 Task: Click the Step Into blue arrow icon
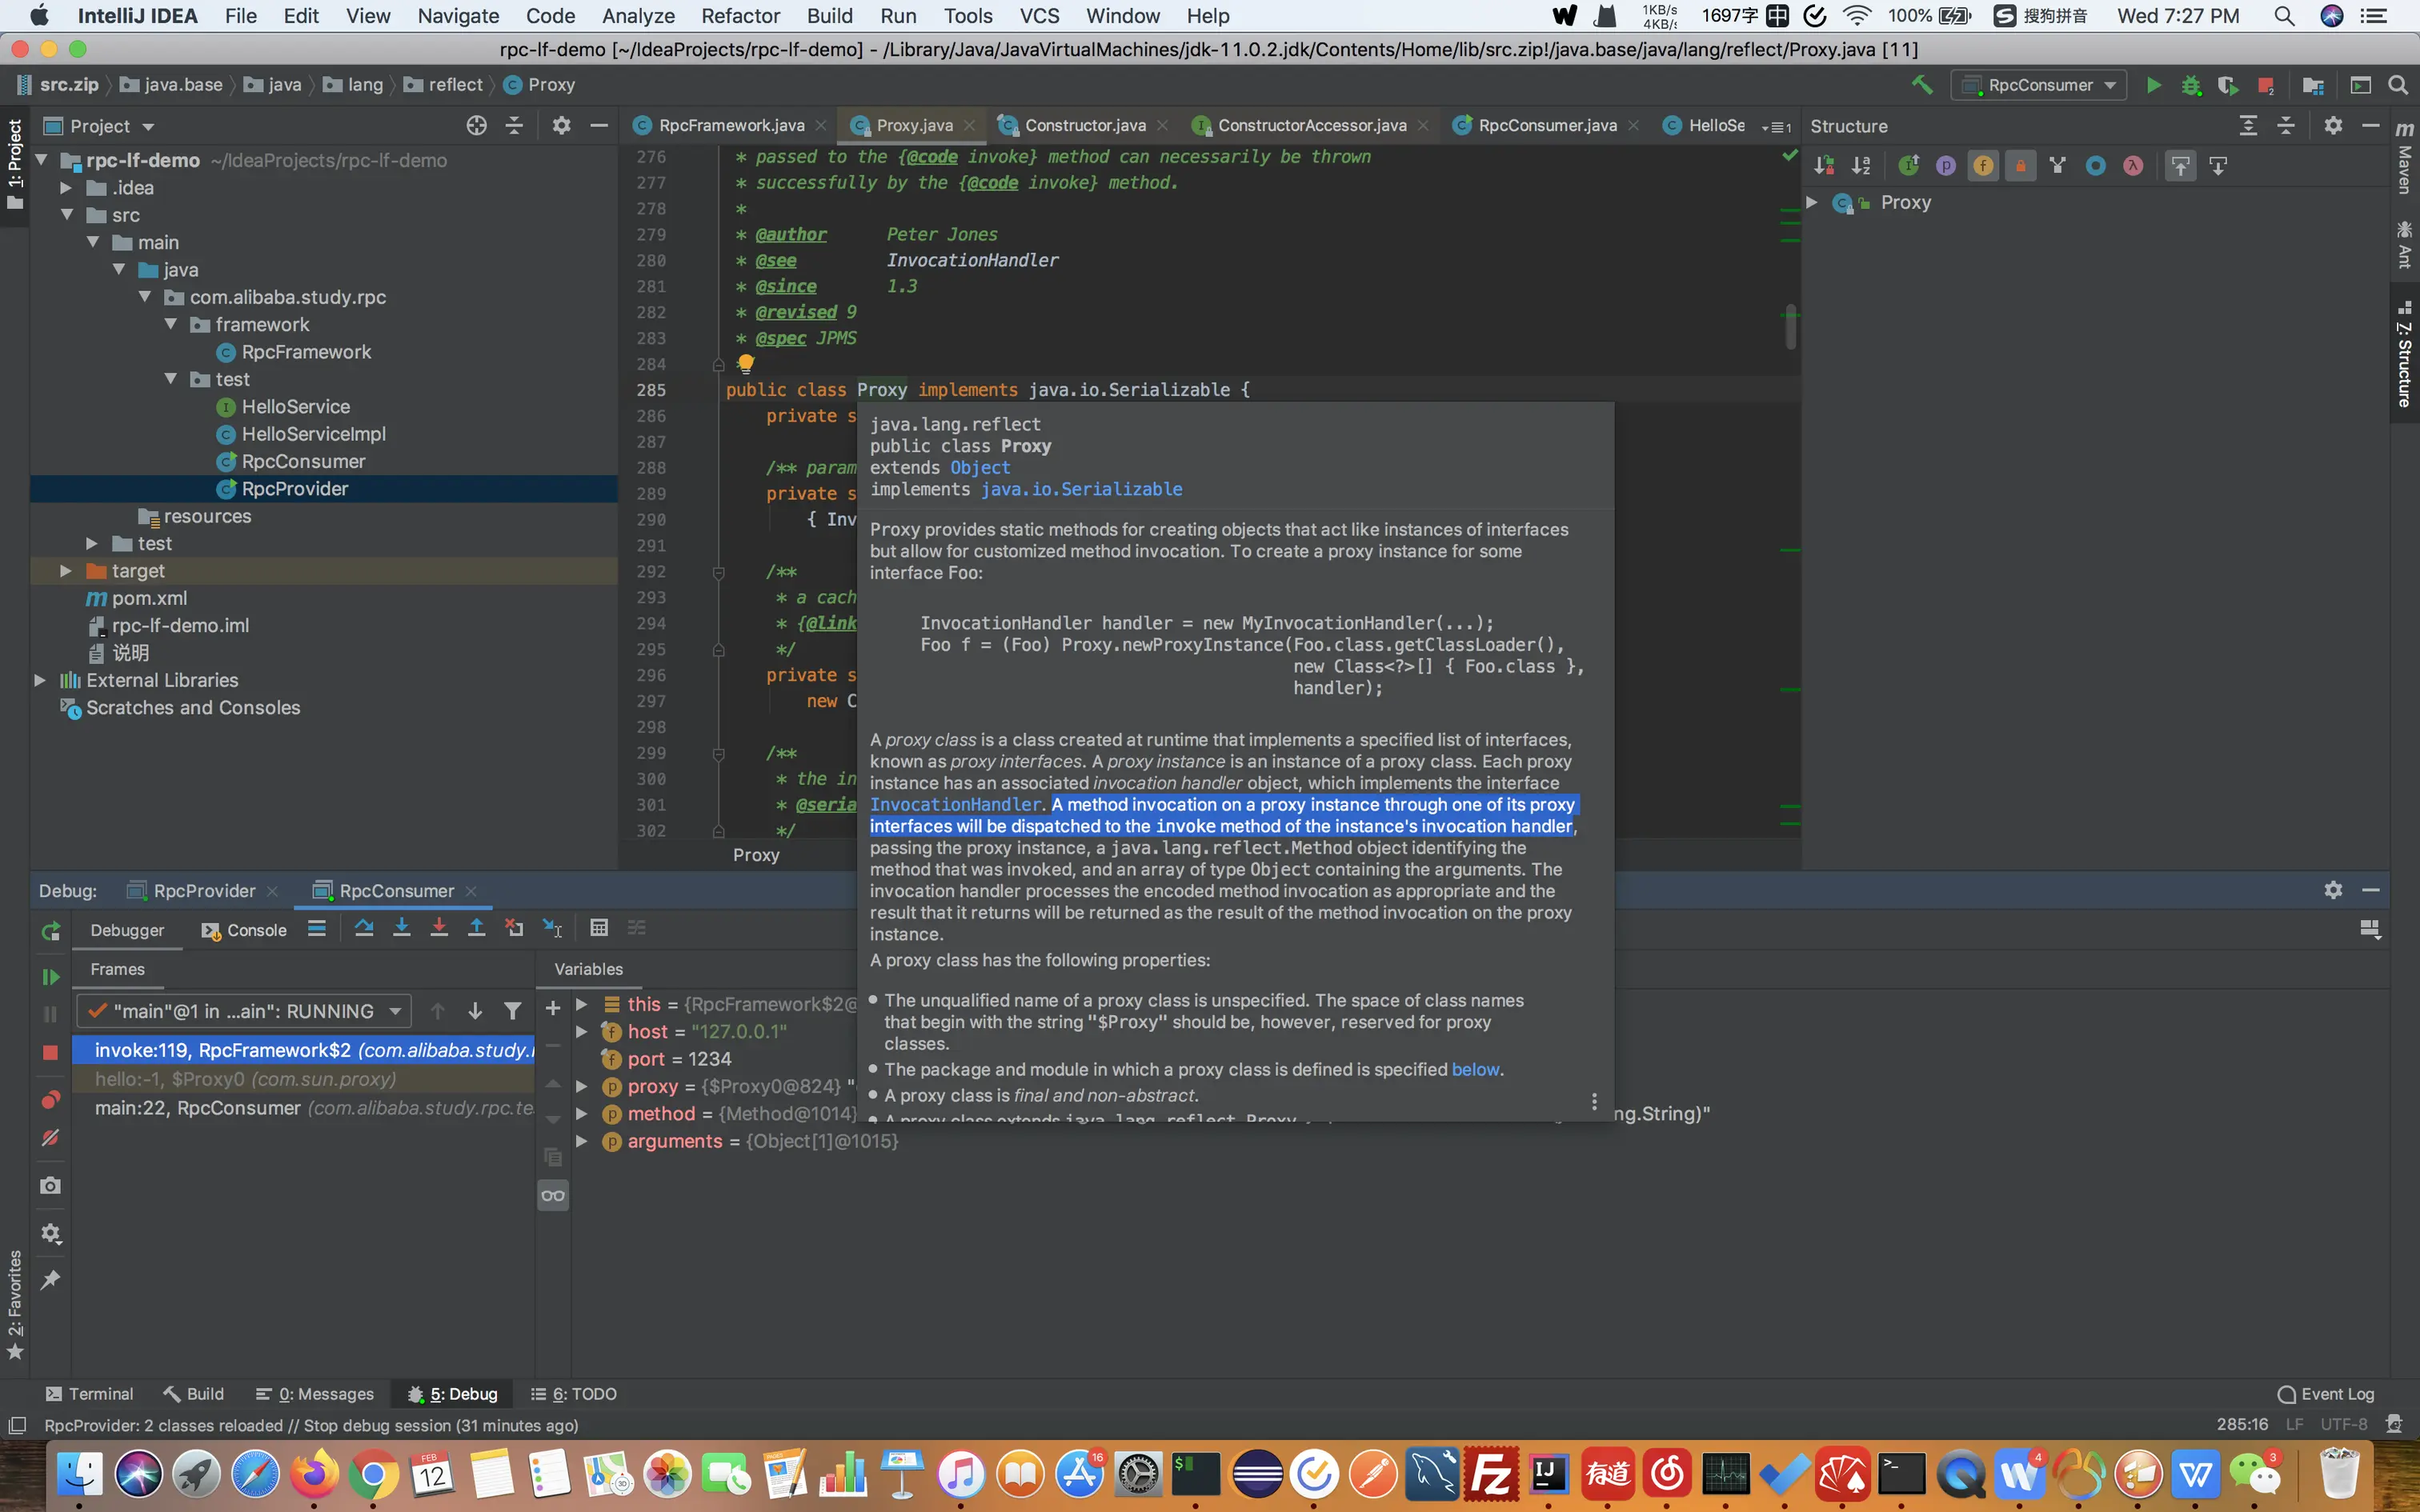pos(401,928)
